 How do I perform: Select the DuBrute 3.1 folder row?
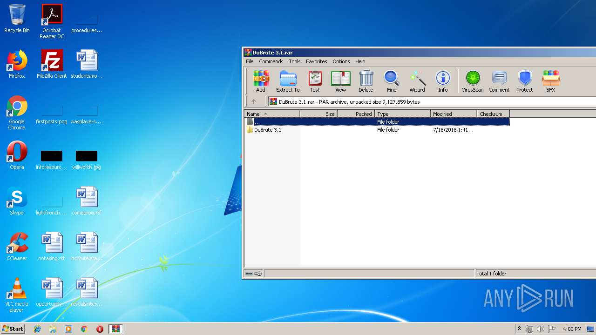pyautogui.click(x=377, y=130)
